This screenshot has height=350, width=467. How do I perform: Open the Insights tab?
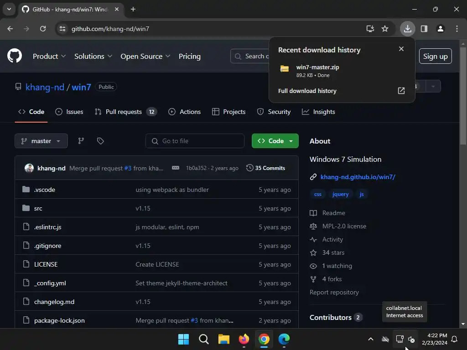[318, 112]
